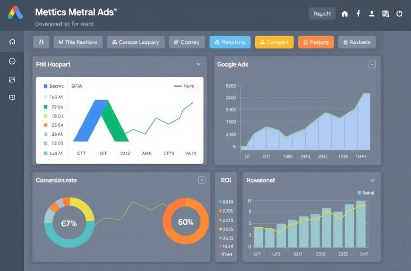
Task: Expand the Howalonet panel chevron
Action: [373, 180]
